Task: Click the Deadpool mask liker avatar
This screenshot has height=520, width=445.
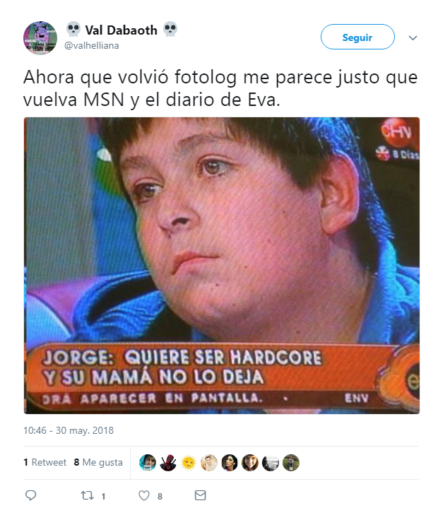Action: (168, 463)
